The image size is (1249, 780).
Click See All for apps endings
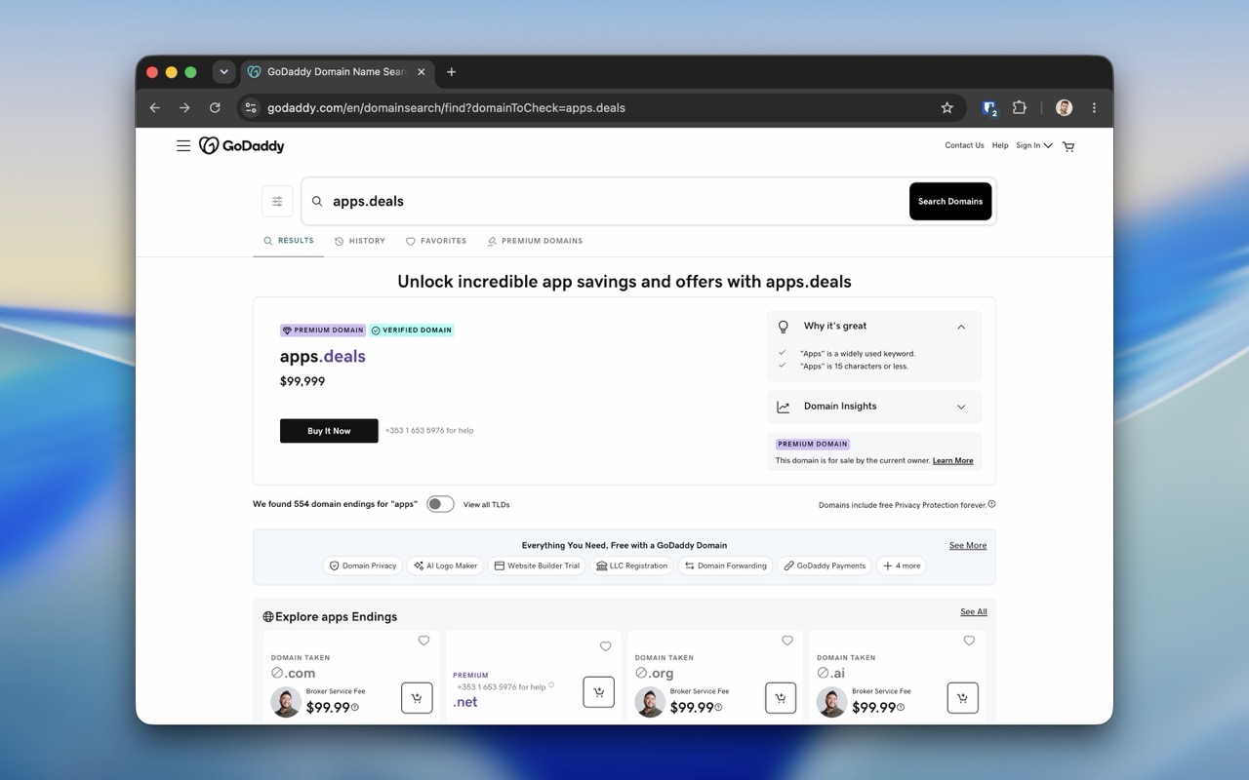tap(974, 612)
